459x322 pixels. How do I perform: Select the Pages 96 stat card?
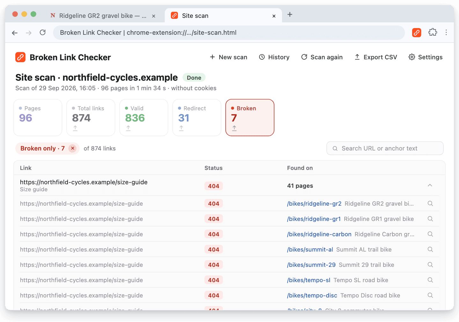pos(38,118)
